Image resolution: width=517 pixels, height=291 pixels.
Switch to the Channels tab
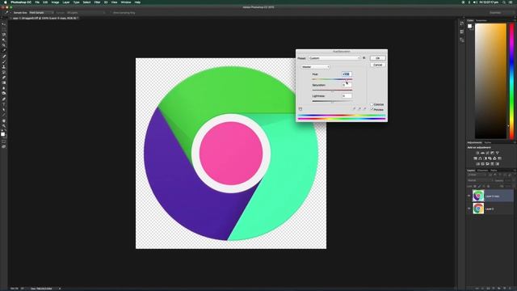coord(482,171)
